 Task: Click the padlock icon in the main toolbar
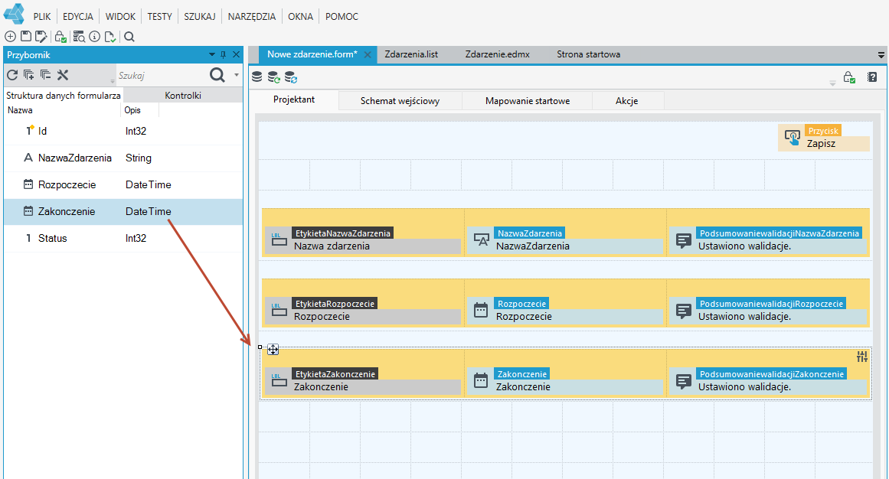(60, 37)
